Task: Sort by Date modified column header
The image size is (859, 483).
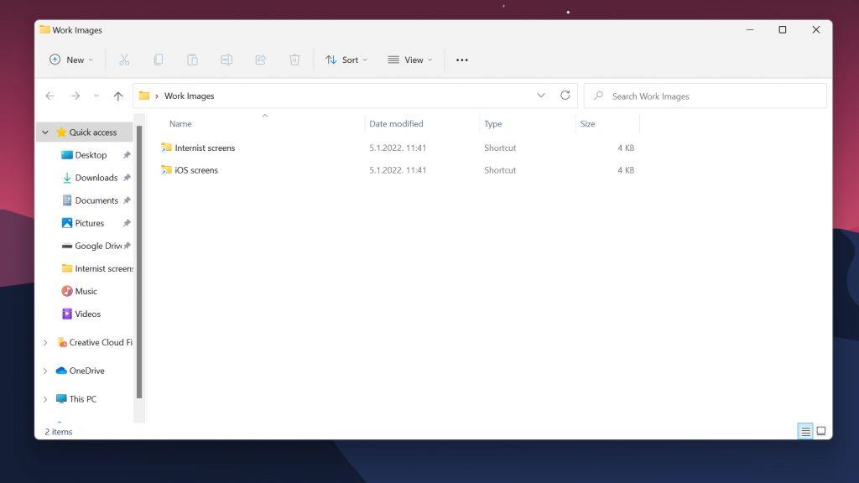Action: pyautogui.click(x=396, y=124)
